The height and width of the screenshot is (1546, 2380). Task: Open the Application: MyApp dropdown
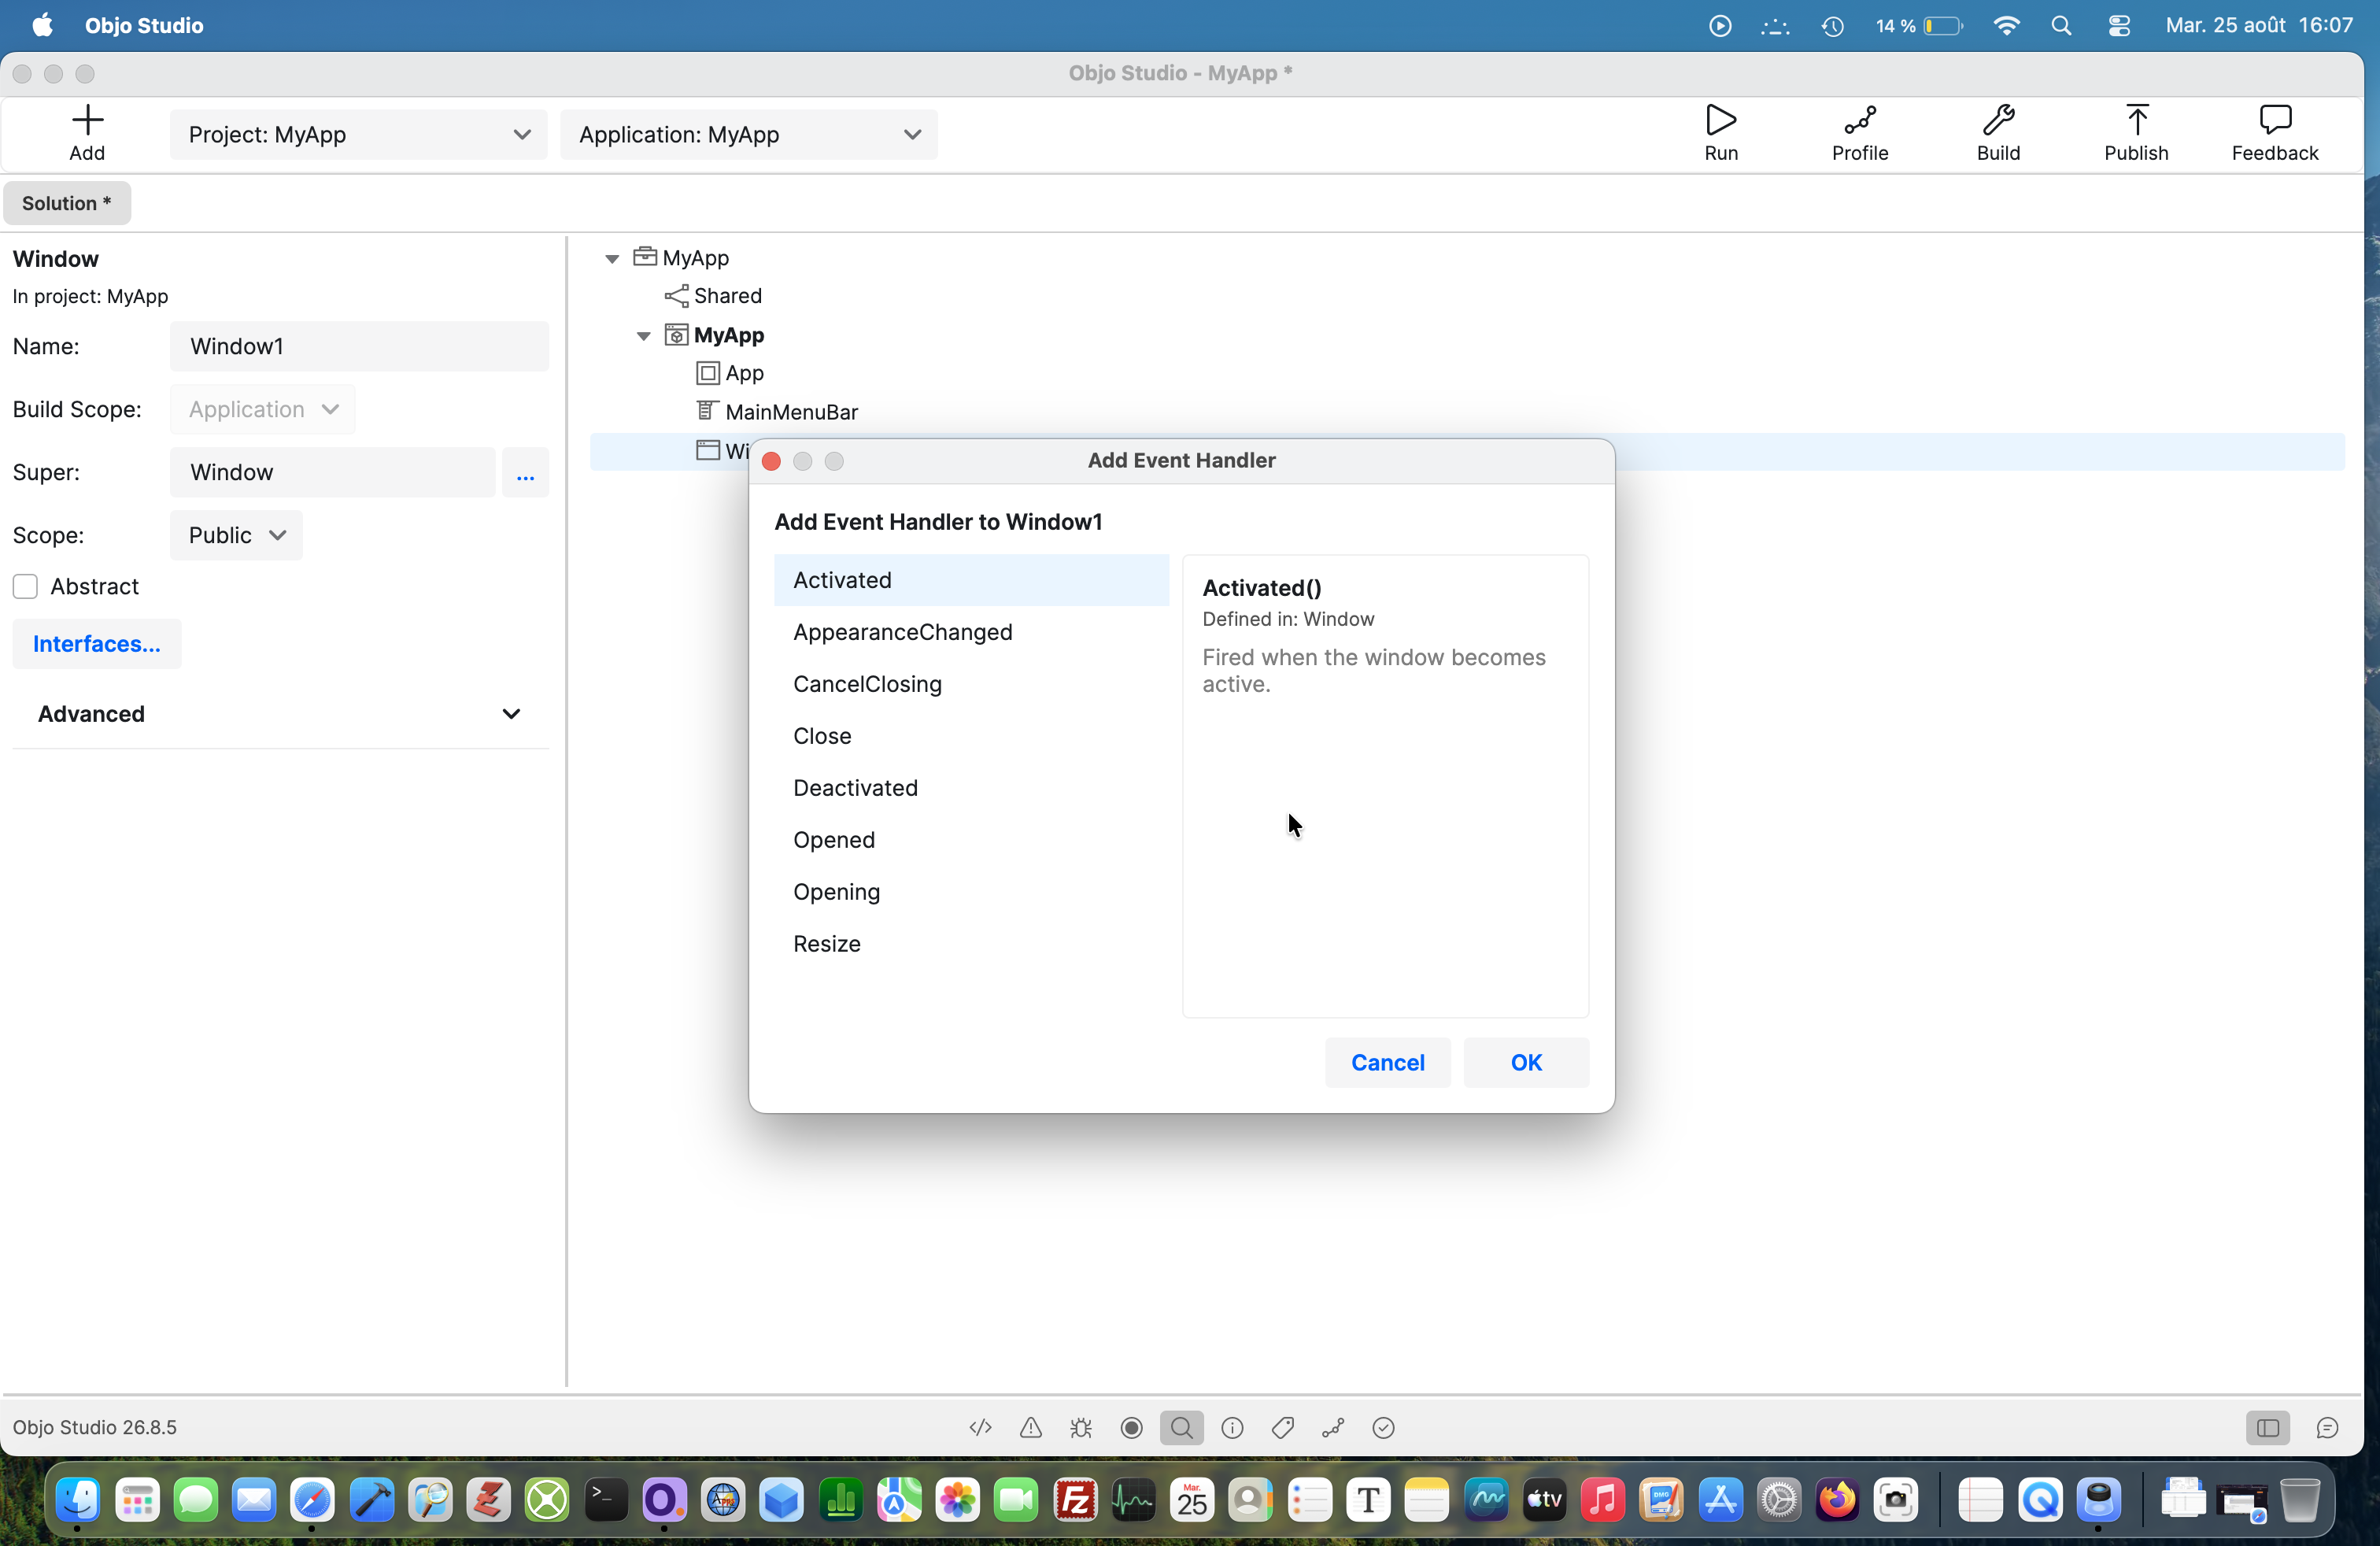pyautogui.click(x=749, y=135)
